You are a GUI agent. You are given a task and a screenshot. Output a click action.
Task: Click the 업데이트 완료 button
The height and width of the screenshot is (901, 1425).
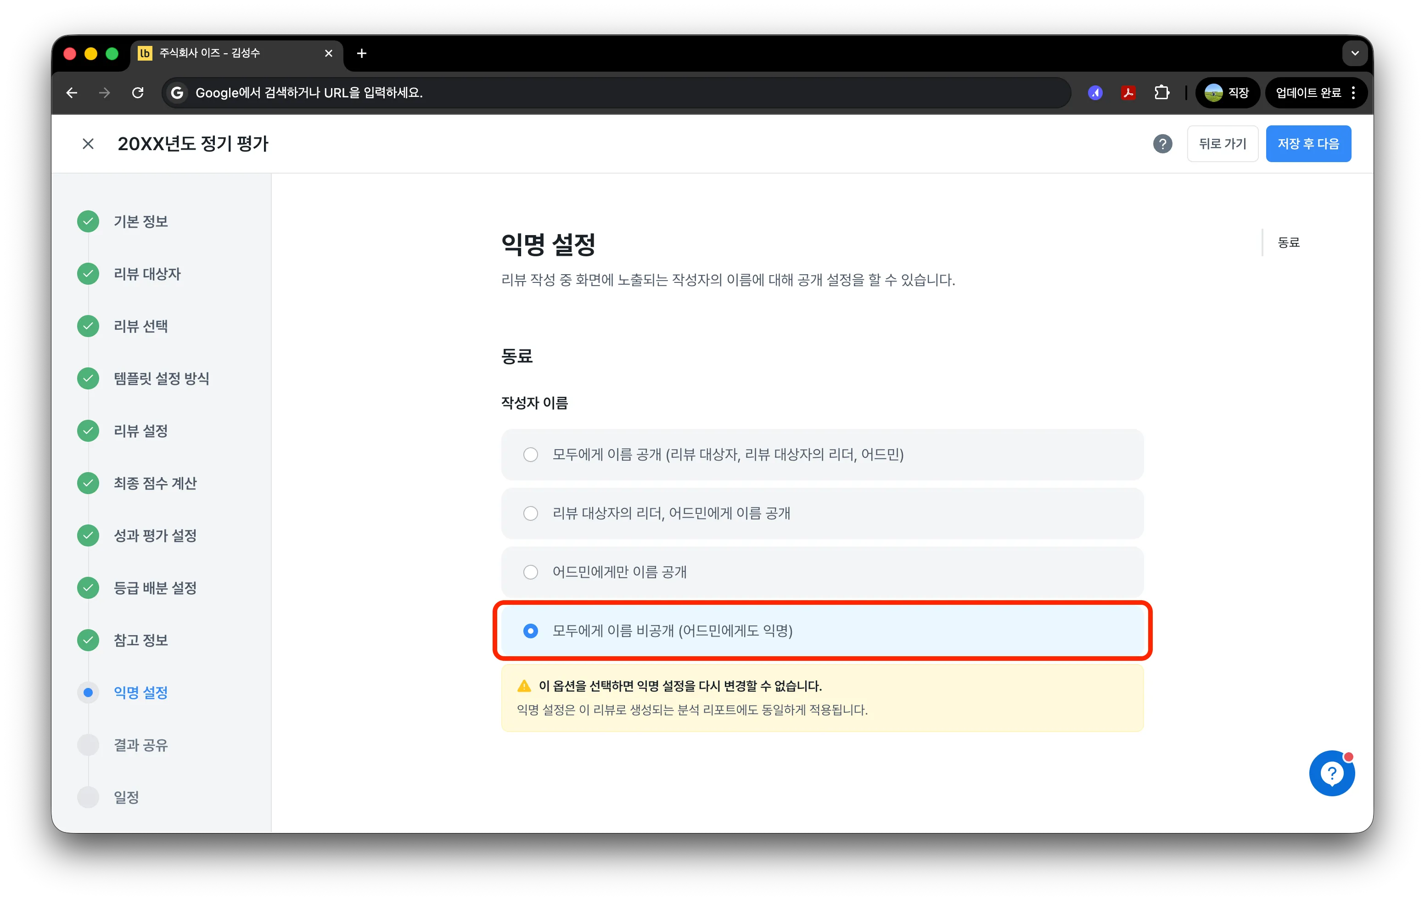[x=1317, y=93]
